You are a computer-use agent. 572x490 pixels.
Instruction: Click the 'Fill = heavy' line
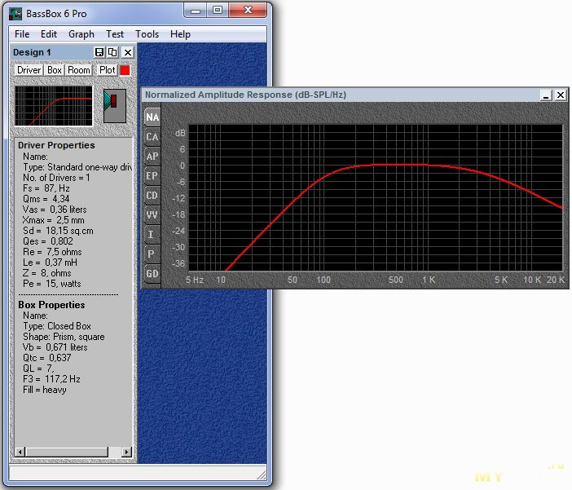45,390
